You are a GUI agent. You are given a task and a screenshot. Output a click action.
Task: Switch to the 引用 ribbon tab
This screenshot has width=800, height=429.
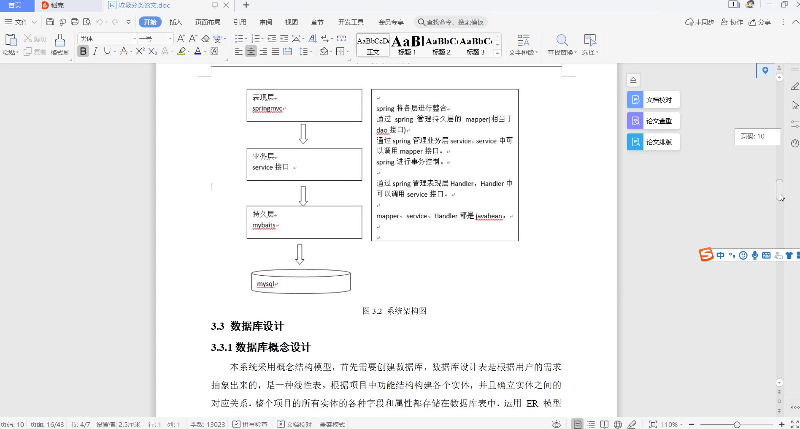(x=240, y=22)
